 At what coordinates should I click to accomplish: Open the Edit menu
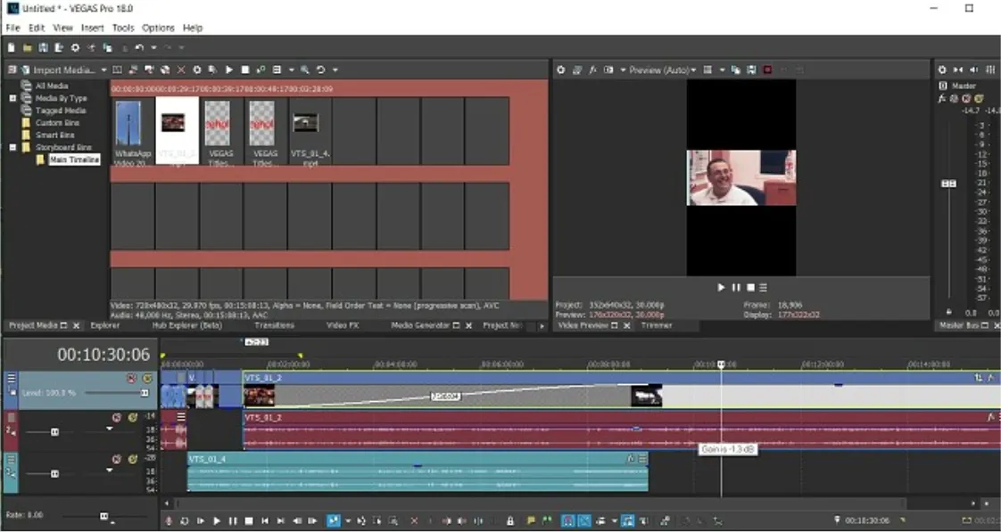point(37,28)
